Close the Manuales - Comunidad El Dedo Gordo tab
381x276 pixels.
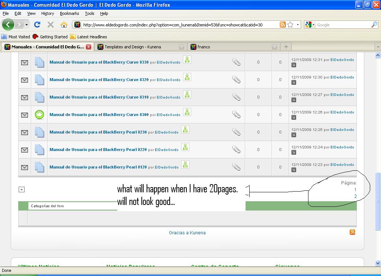89,47
